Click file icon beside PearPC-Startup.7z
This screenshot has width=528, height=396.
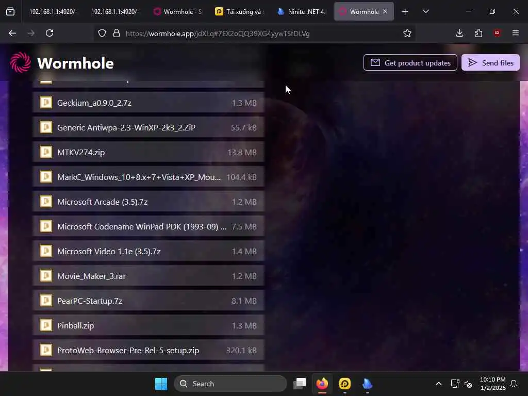(x=46, y=301)
